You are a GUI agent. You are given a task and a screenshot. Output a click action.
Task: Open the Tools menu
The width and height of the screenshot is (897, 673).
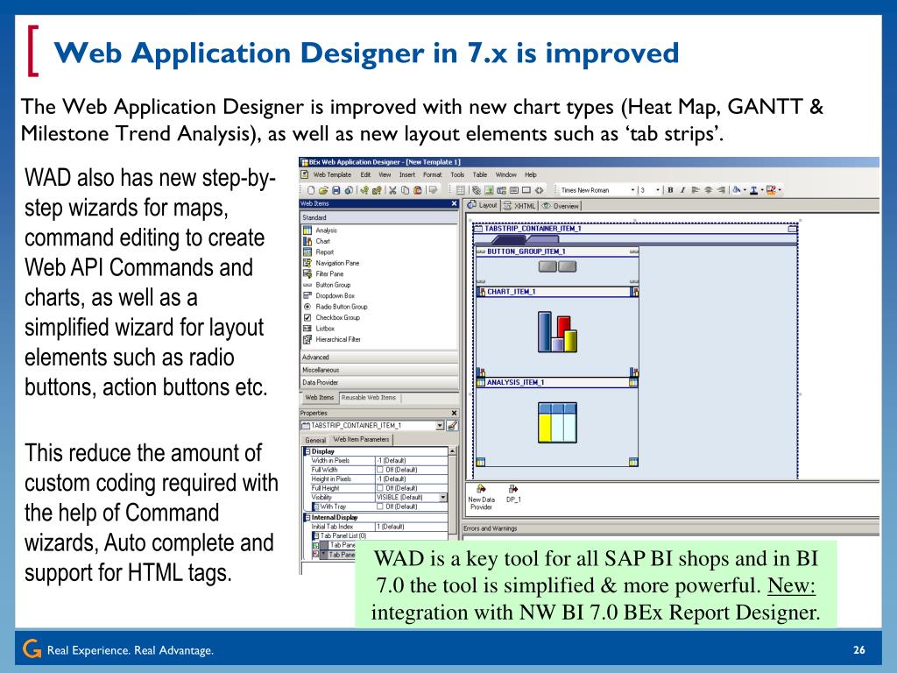click(x=457, y=174)
